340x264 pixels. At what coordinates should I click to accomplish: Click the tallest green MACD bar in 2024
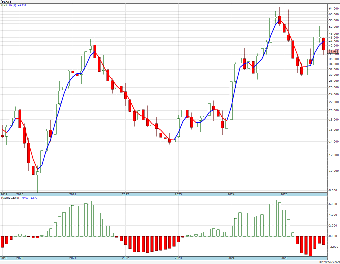(275, 218)
